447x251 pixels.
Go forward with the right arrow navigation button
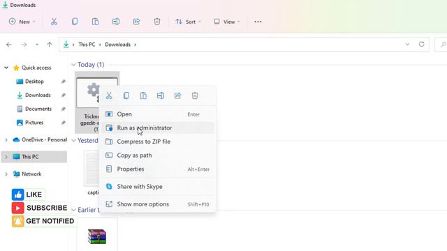(24, 45)
